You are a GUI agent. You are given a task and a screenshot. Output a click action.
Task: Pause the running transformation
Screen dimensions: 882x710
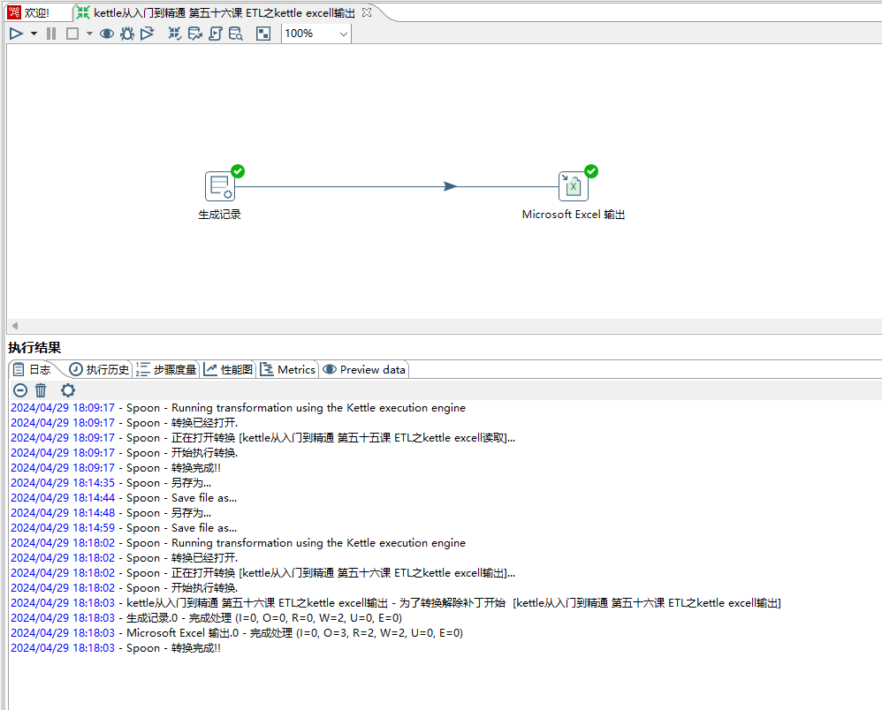click(50, 34)
